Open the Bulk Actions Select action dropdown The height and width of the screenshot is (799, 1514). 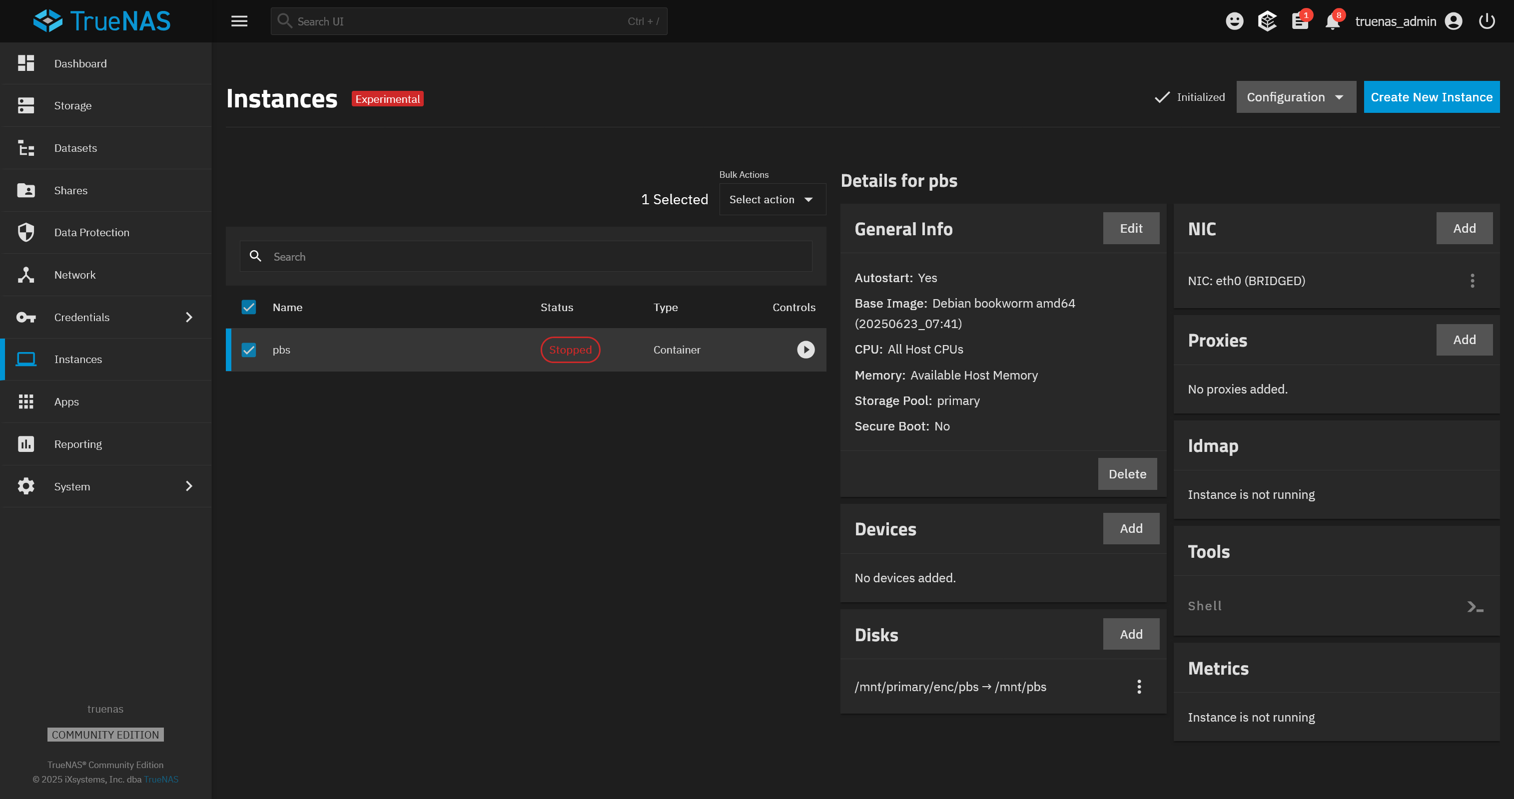tap(772, 200)
